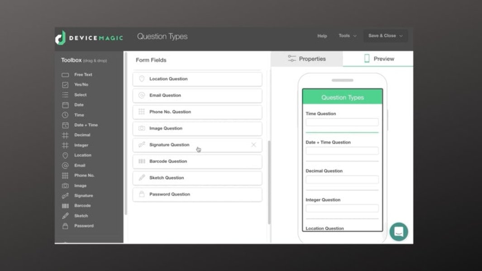Click the Device Magic logo icon
Screen dimensions: 482x271
tap(61, 38)
